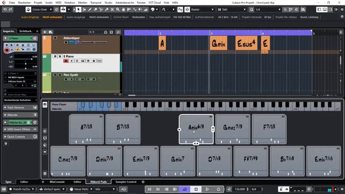Image resolution: width=345 pixels, height=194 pixels.
Task: Toggle record enable on E Piano track
Action: (66, 61)
